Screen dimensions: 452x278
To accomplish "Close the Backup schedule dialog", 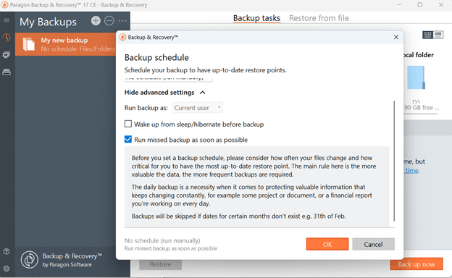I will [396, 37].
